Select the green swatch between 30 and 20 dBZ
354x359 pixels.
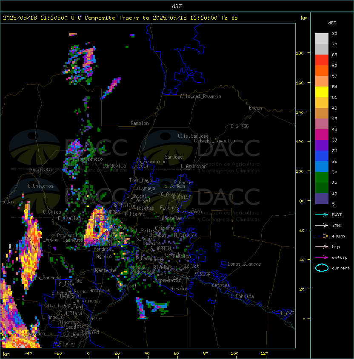[x=322, y=177]
